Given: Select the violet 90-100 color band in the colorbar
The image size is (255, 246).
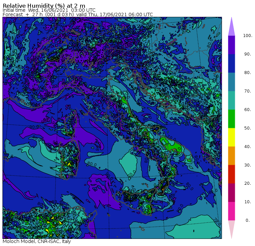Looking at the screenshot, I should tap(232, 45).
